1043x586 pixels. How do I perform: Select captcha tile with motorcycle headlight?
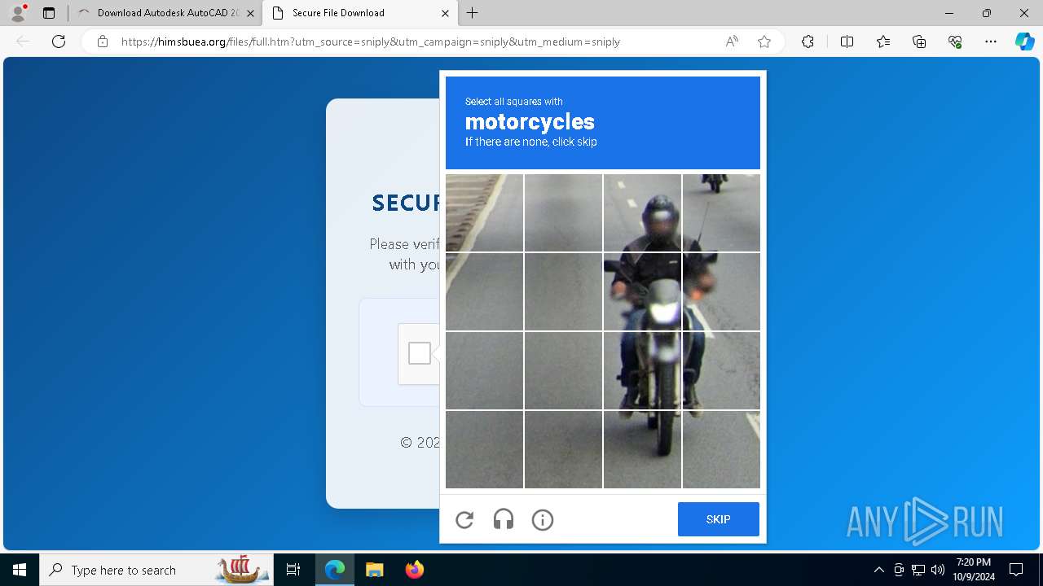(642, 291)
